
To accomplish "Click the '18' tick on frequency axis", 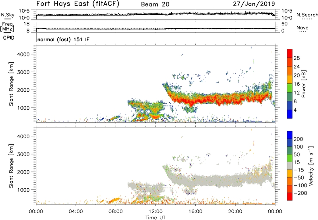I will pyautogui.click(x=27, y=24).
